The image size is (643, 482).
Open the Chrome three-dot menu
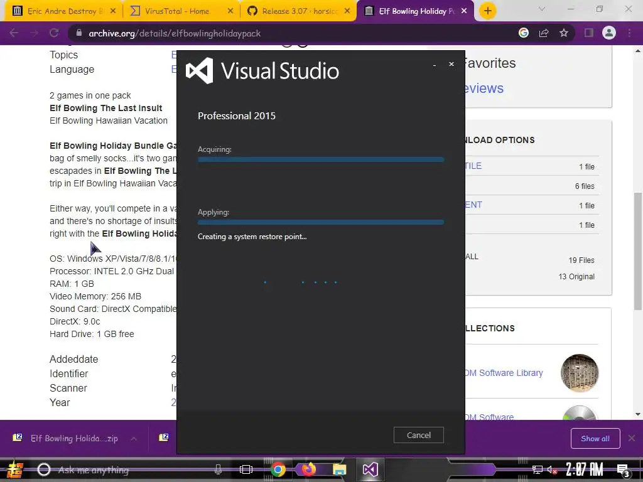pos(629,33)
